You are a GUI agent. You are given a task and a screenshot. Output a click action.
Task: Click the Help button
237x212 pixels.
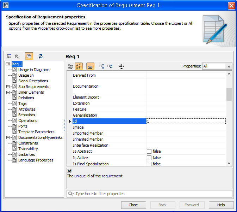[x=221, y=205]
